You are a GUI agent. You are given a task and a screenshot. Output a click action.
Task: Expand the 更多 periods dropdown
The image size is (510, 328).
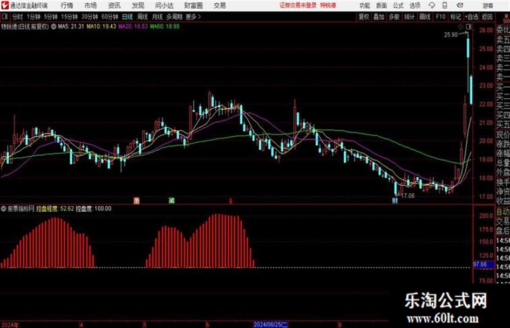pos(193,17)
